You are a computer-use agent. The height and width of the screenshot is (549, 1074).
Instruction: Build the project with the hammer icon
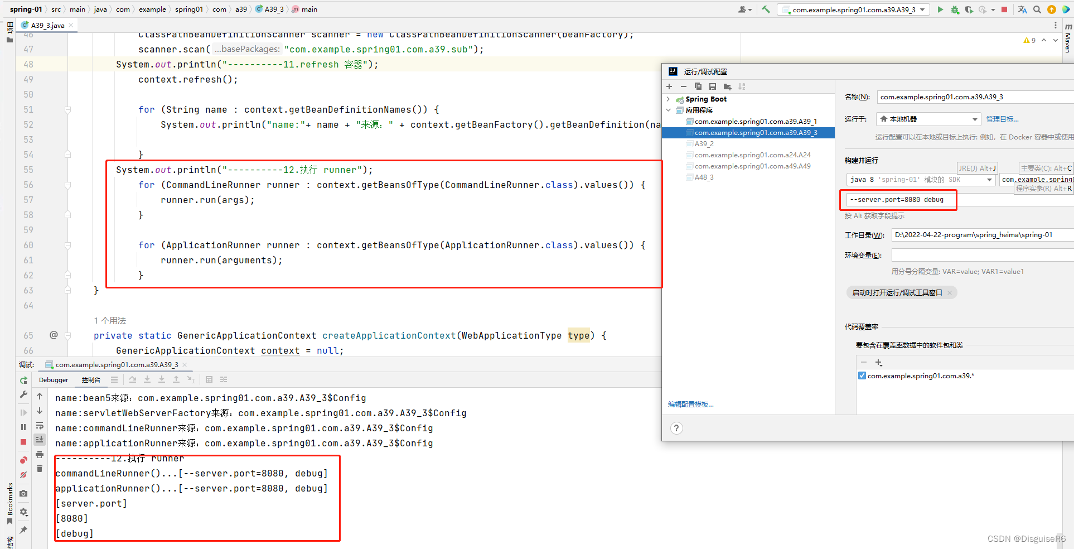pos(766,9)
